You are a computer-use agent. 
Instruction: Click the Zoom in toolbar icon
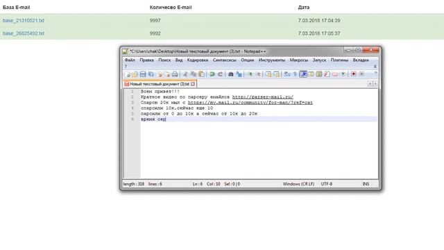250,74
